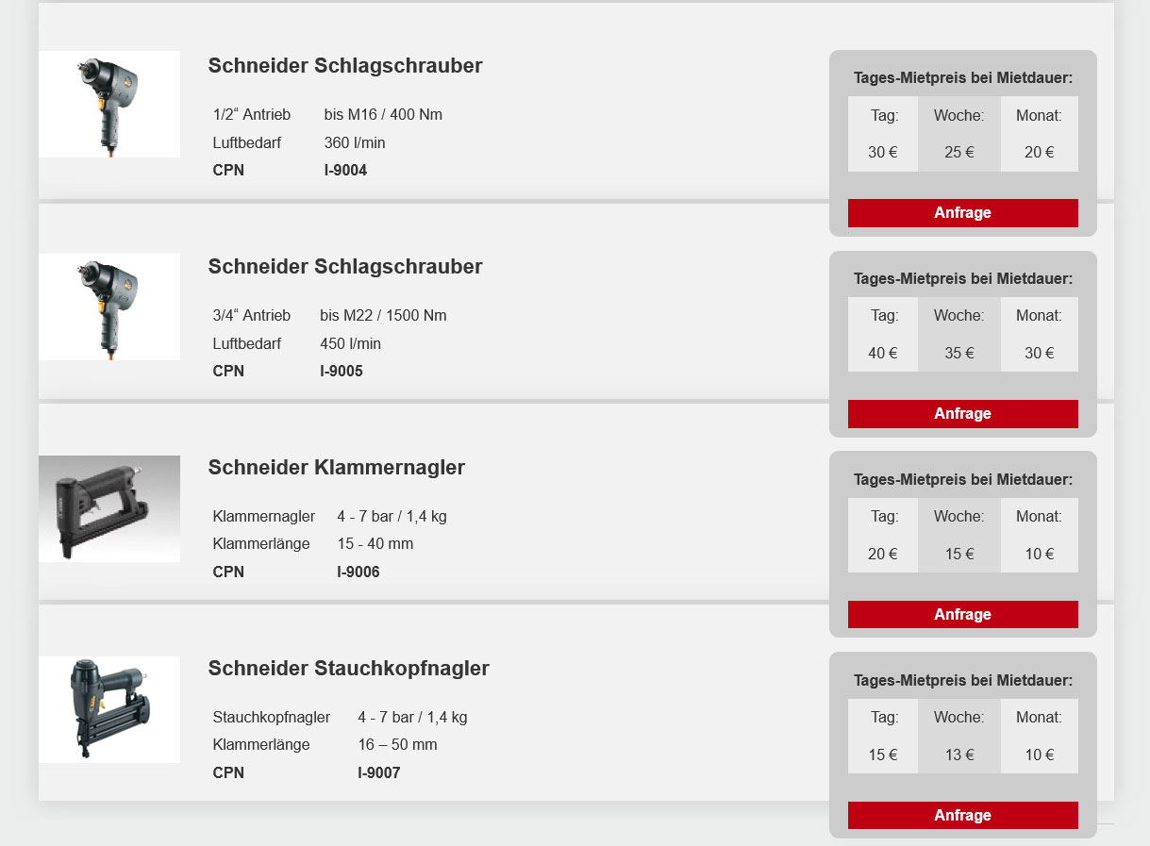The width and height of the screenshot is (1150, 846).
Task: Click the first Schneider Schlagschrauber title
Action: tap(344, 66)
